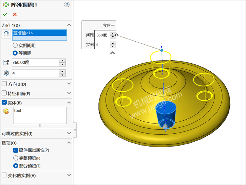Select tool in the bodies list
The height and width of the screenshot is (185, 246).
pyautogui.click(x=18, y=111)
